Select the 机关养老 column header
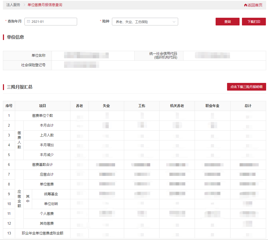The height and width of the screenshot is (240, 268). click(177, 106)
